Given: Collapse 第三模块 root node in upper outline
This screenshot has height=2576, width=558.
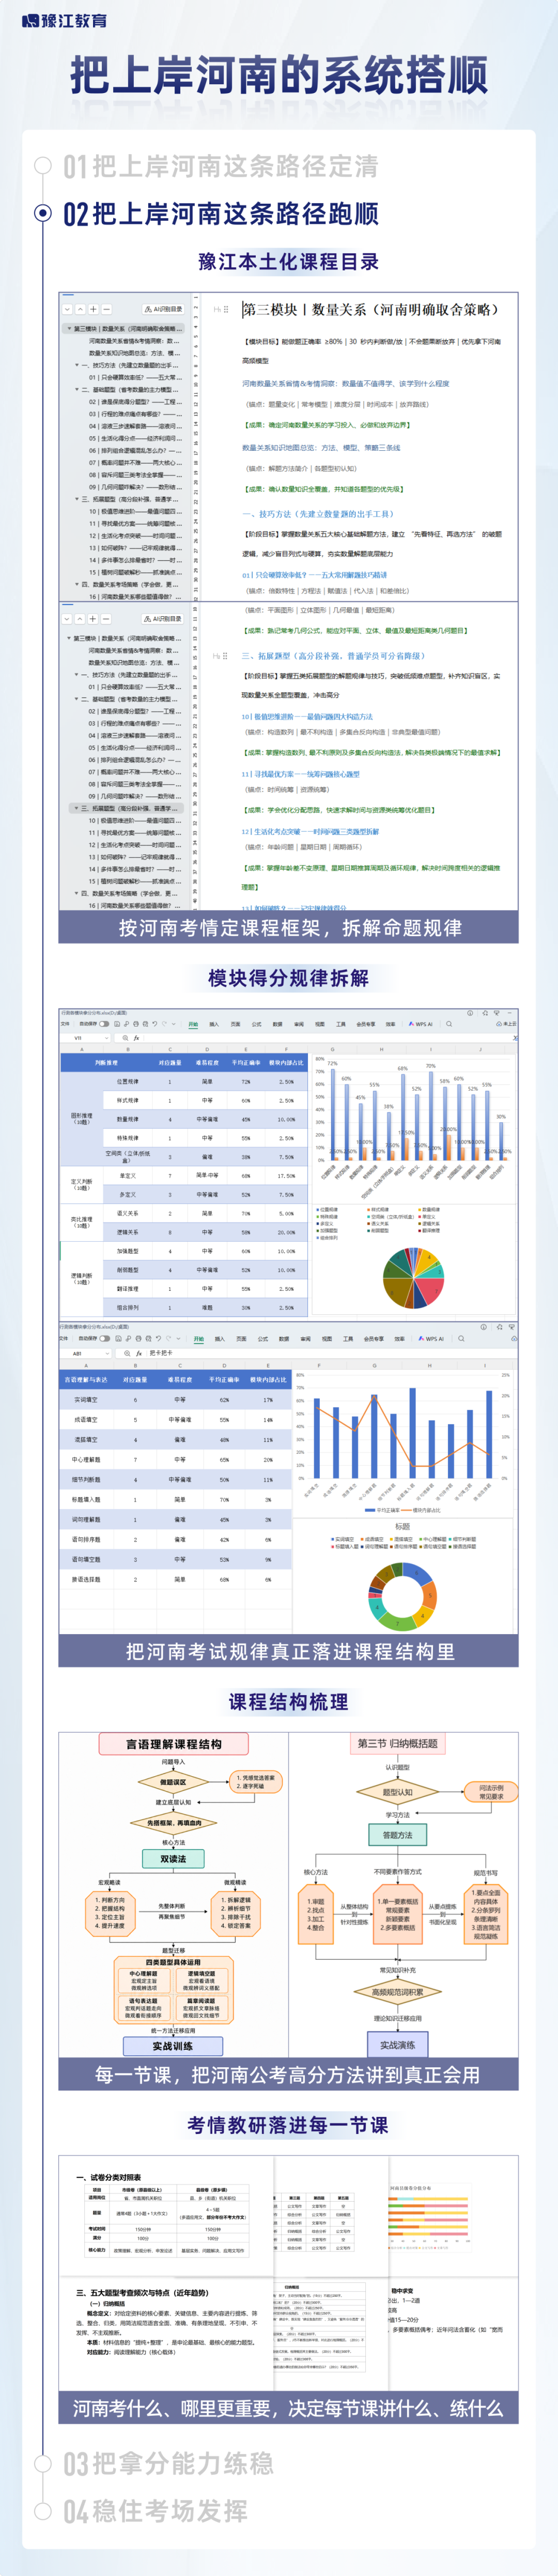Looking at the screenshot, I should tap(69, 328).
